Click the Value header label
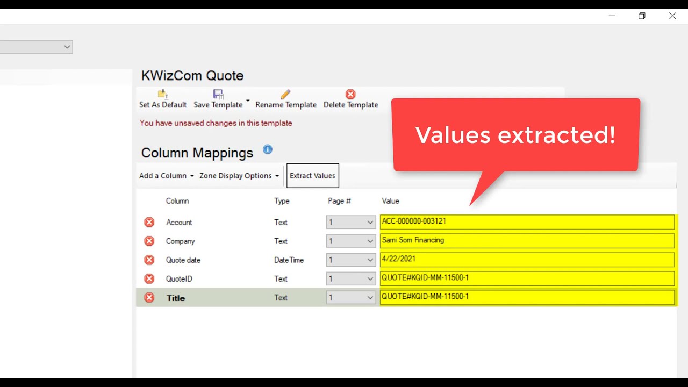This screenshot has height=387, width=688. (390, 201)
